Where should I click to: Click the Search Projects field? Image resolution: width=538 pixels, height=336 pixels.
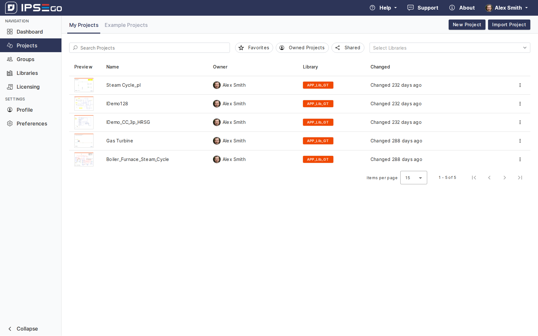150,48
